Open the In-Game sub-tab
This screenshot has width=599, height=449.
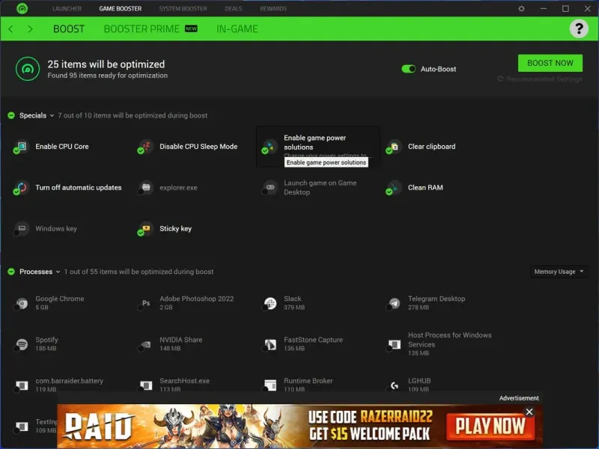pos(237,28)
